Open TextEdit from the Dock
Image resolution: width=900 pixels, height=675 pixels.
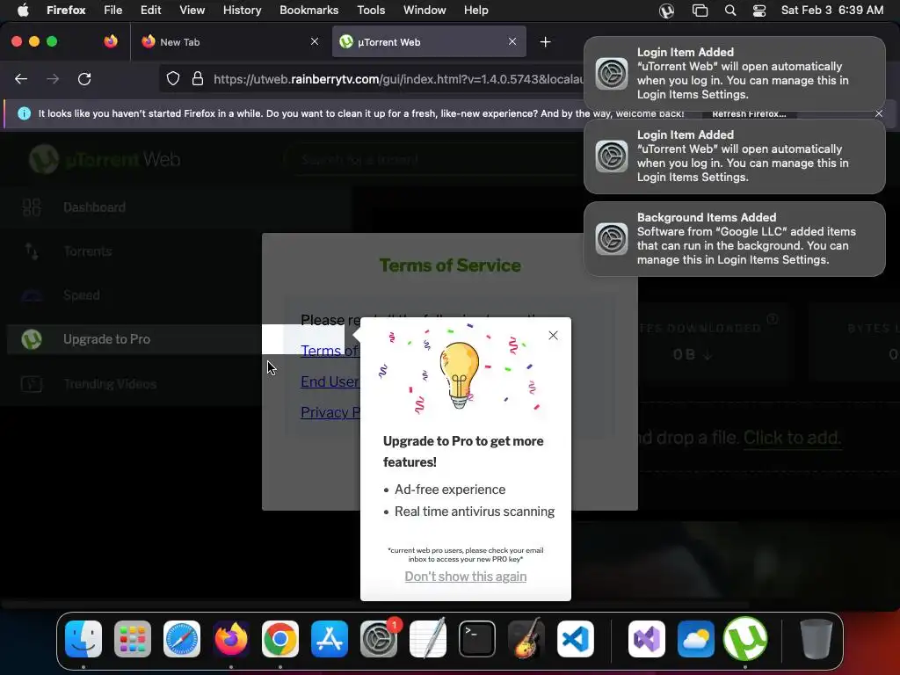(x=428, y=638)
